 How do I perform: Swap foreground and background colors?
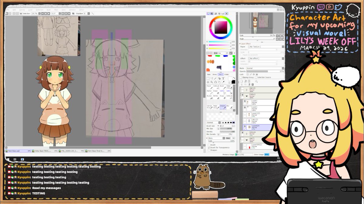point(234,78)
